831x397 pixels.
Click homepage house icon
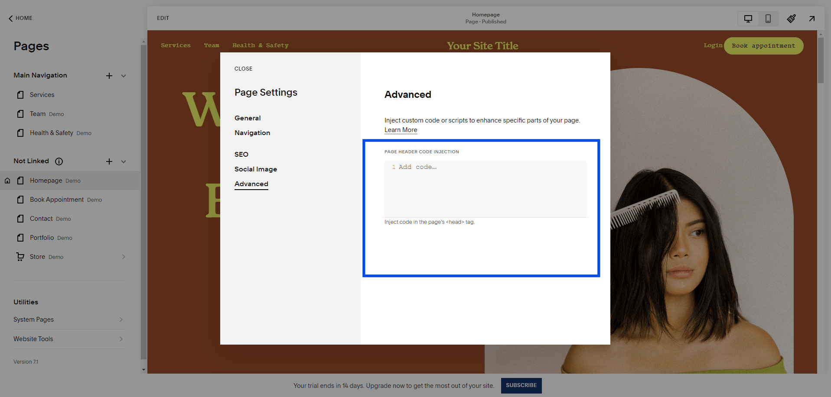(x=7, y=181)
